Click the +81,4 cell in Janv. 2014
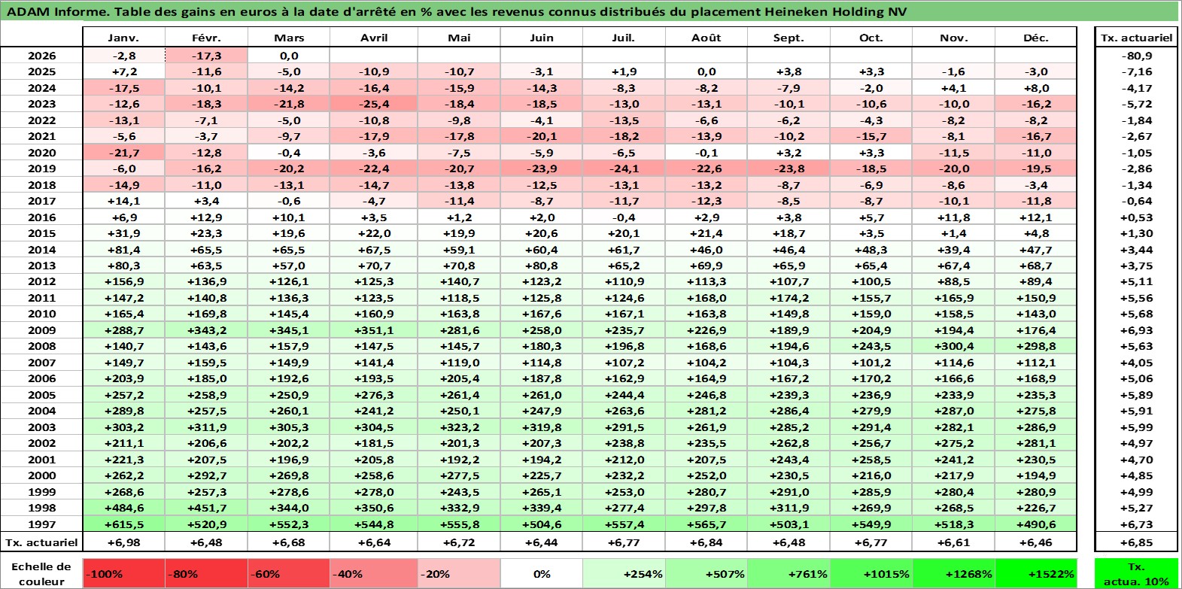The width and height of the screenshot is (1182, 589). click(123, 250)
